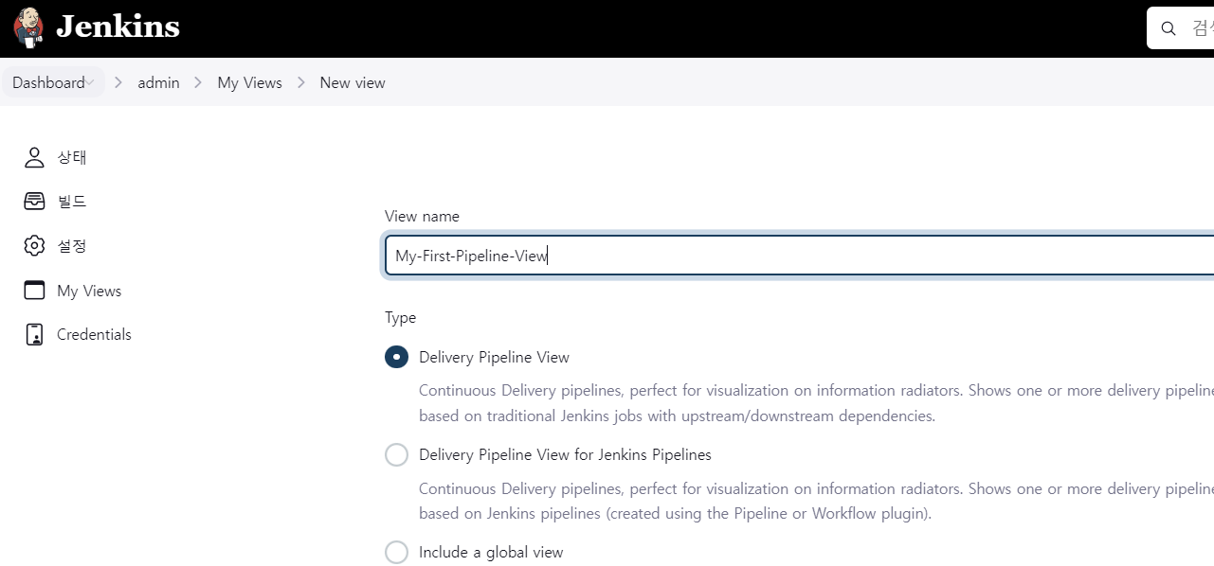Expand the Dashboard breadcrumb dropdown chevron
This screenshot has width=1214, height=566.
pyautogui.click(x=90, y=82)
